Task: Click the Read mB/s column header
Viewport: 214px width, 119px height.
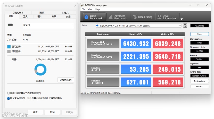Action: (136, 34)
